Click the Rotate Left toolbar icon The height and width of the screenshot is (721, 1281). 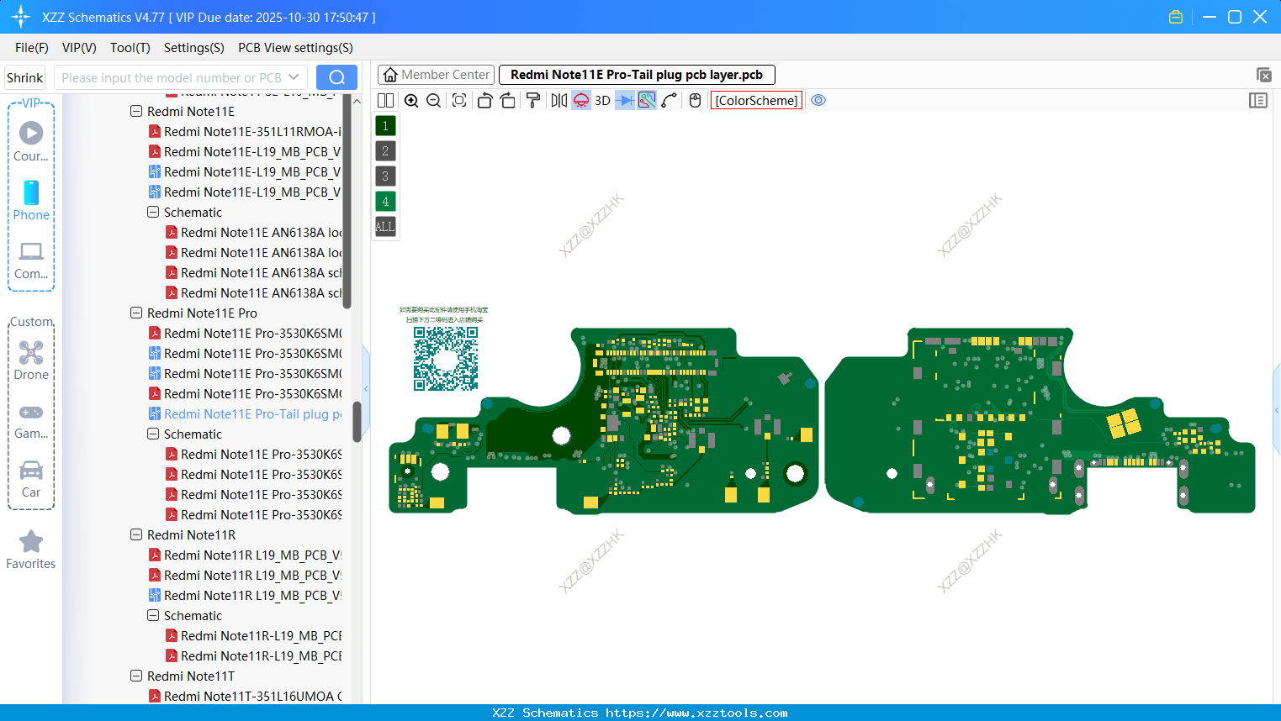(x=484, y=100)
